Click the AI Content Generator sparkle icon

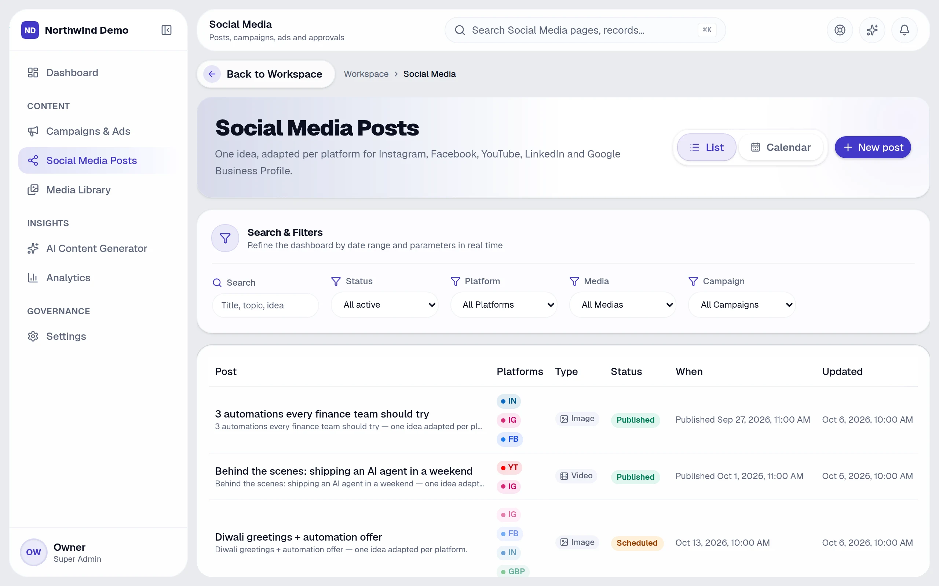pos(33,248)
